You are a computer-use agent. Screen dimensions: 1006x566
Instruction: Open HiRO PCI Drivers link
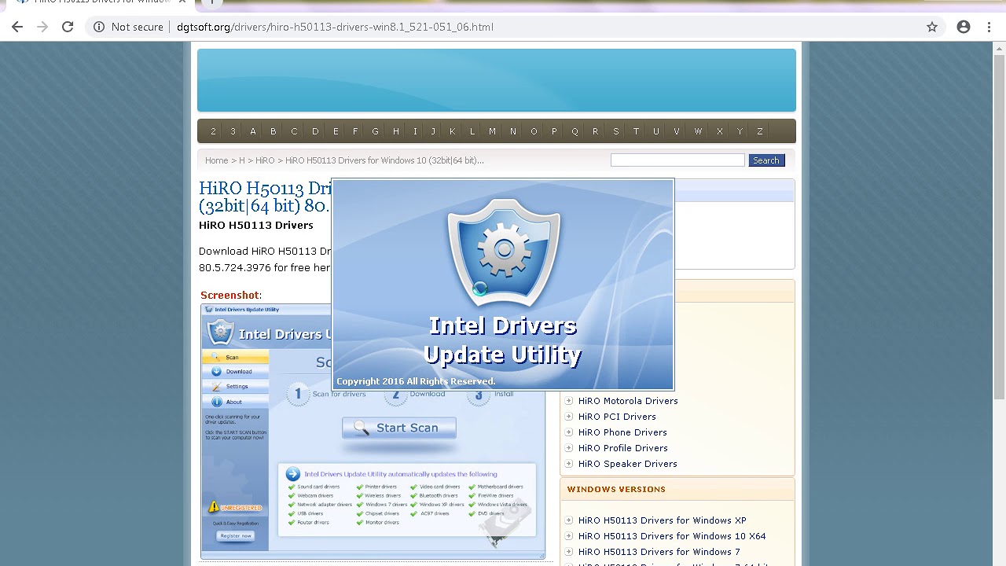click(x=617, y=417)
